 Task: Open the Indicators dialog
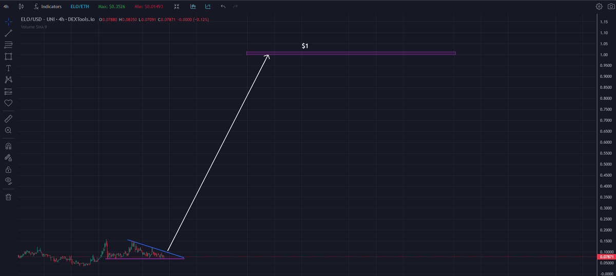pos(48,7)
